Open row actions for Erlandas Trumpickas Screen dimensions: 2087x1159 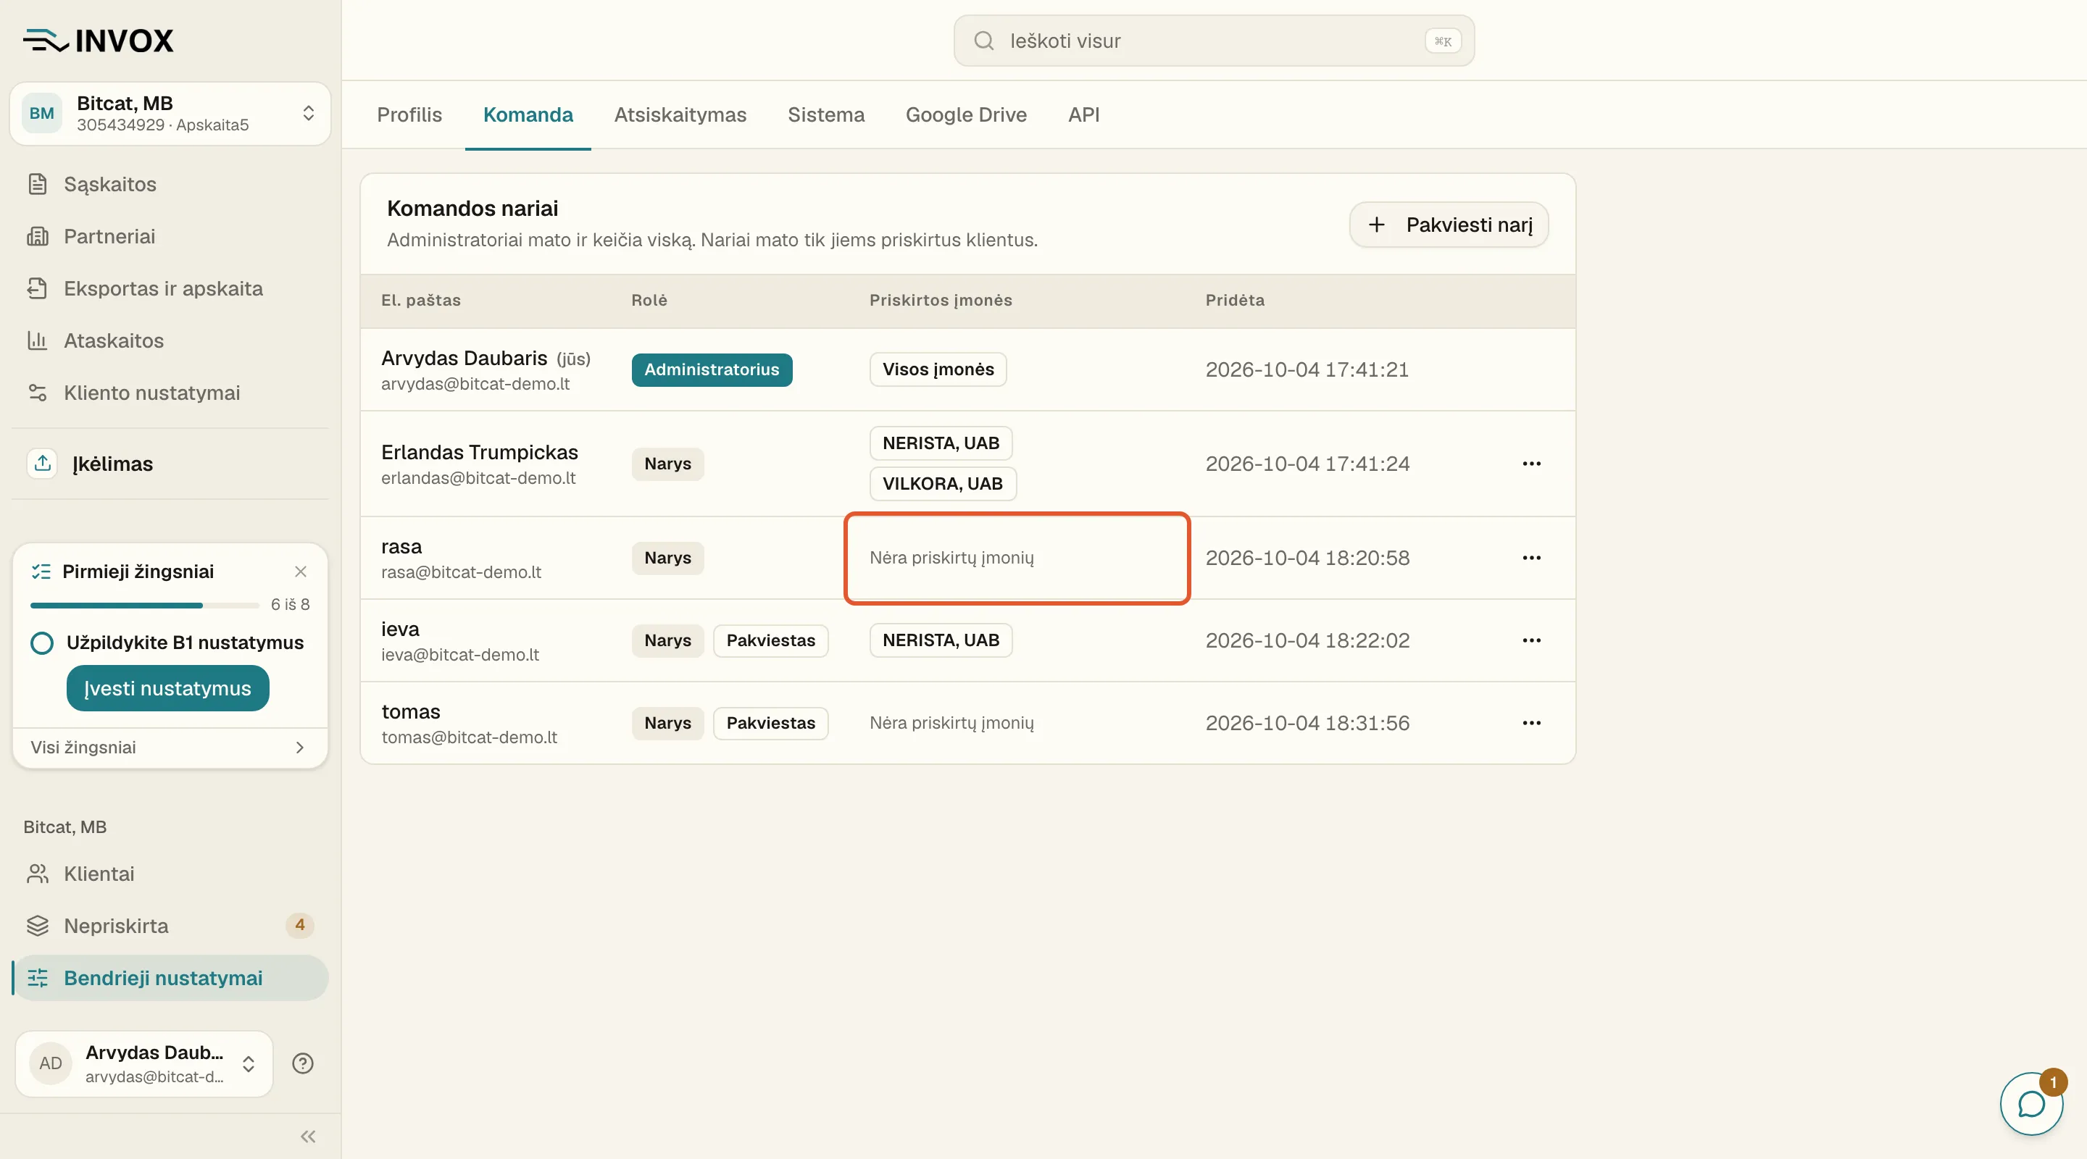(x=1531, y=464)
